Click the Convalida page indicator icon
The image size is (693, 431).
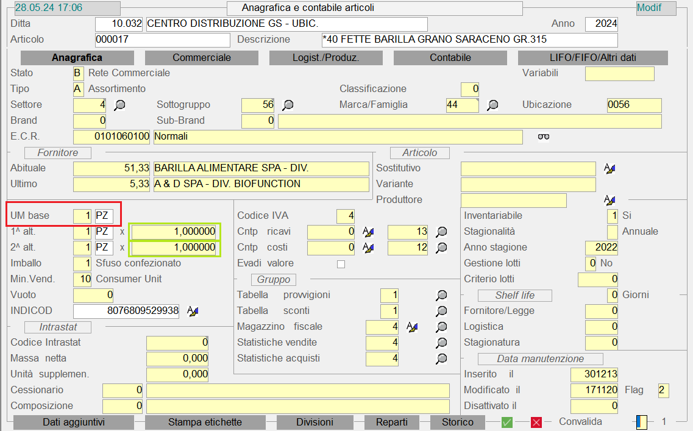coord(641,422)
